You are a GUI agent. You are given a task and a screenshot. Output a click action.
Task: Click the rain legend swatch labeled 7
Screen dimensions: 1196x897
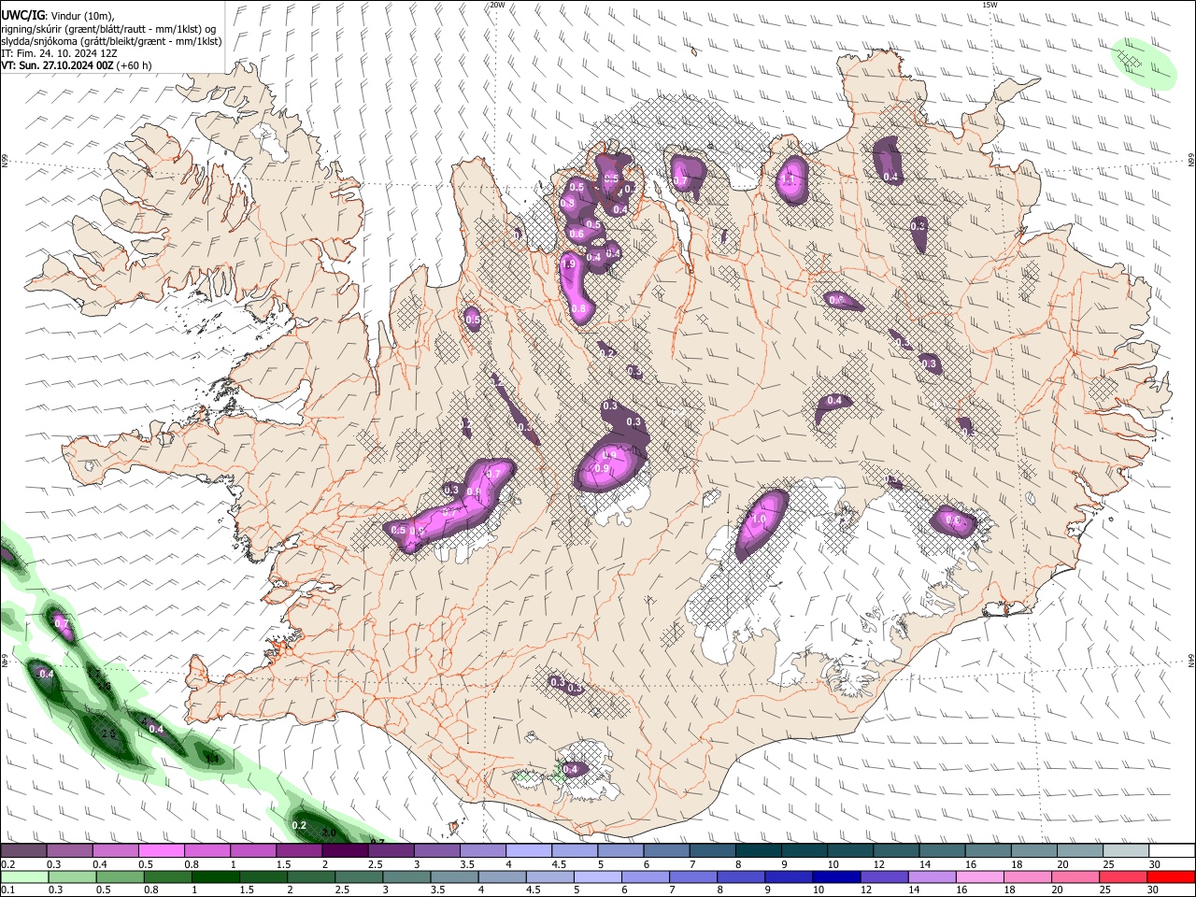[692, 876]
